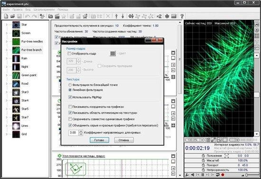Click the pause playback button
The width and height of the screenshot is (261, 179).
pyautogui.click(x=203, y=175)
